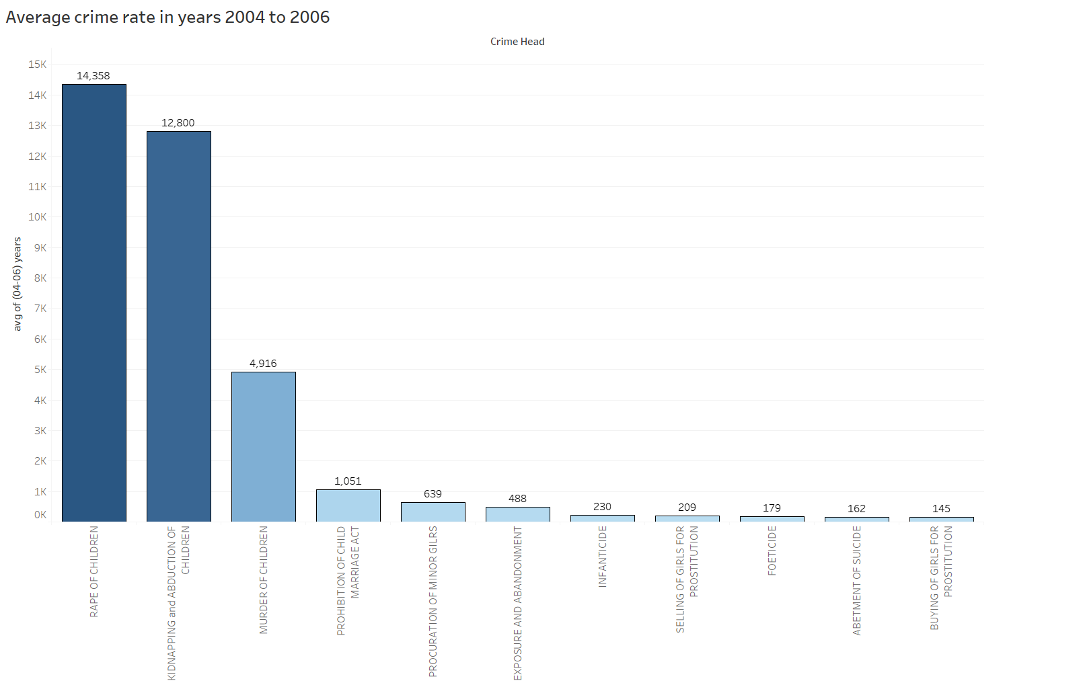The image size is (1081, 689).
Task: Click the FOETICIDE axis label
Action: pyautogui.click(x=772, y=551)
